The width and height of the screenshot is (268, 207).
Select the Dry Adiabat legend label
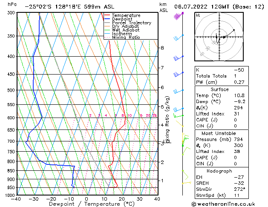(x=125, y=26)
